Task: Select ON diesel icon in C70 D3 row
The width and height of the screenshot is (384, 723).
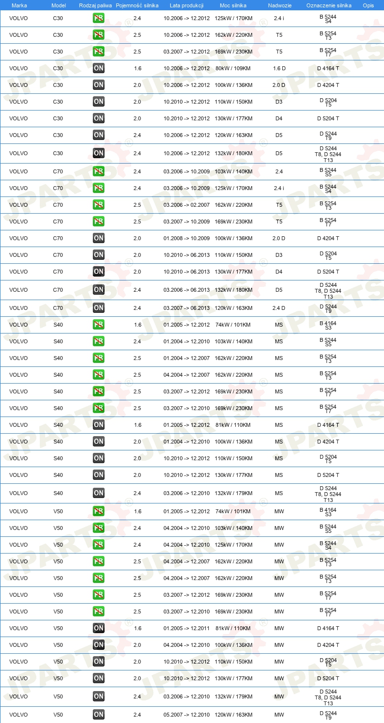Action: click(99, 255)
